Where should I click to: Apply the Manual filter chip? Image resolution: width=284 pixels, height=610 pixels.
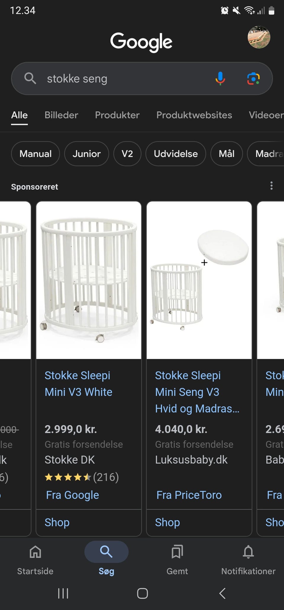[35, 154]
